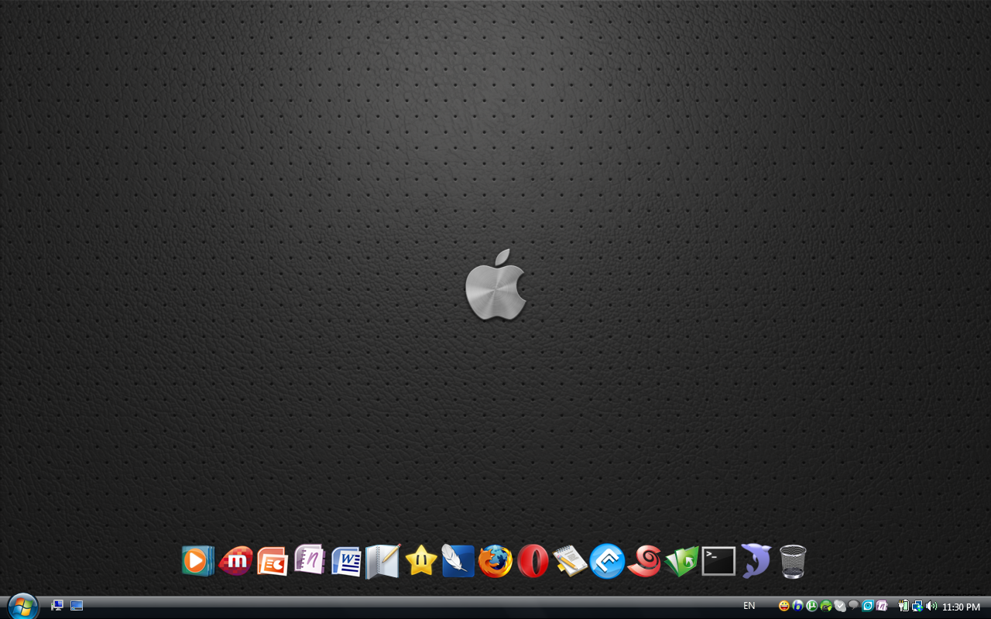
Task: Open the trash can in the dock
Action: click(x=793, y=561)
